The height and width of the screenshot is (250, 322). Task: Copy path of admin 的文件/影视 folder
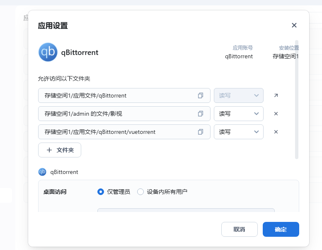point(201,114)
